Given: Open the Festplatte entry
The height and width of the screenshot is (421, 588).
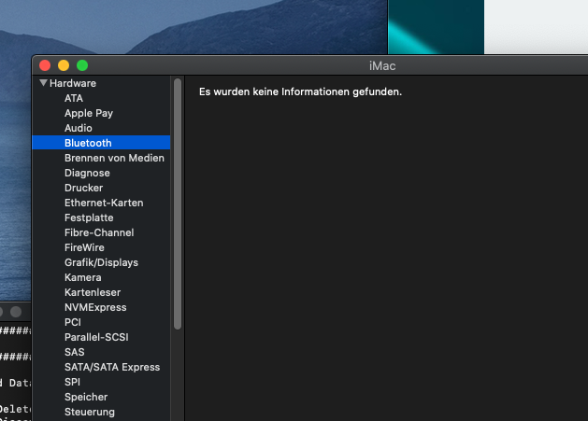Looking at the screenshot, I should tap(89, 218).
